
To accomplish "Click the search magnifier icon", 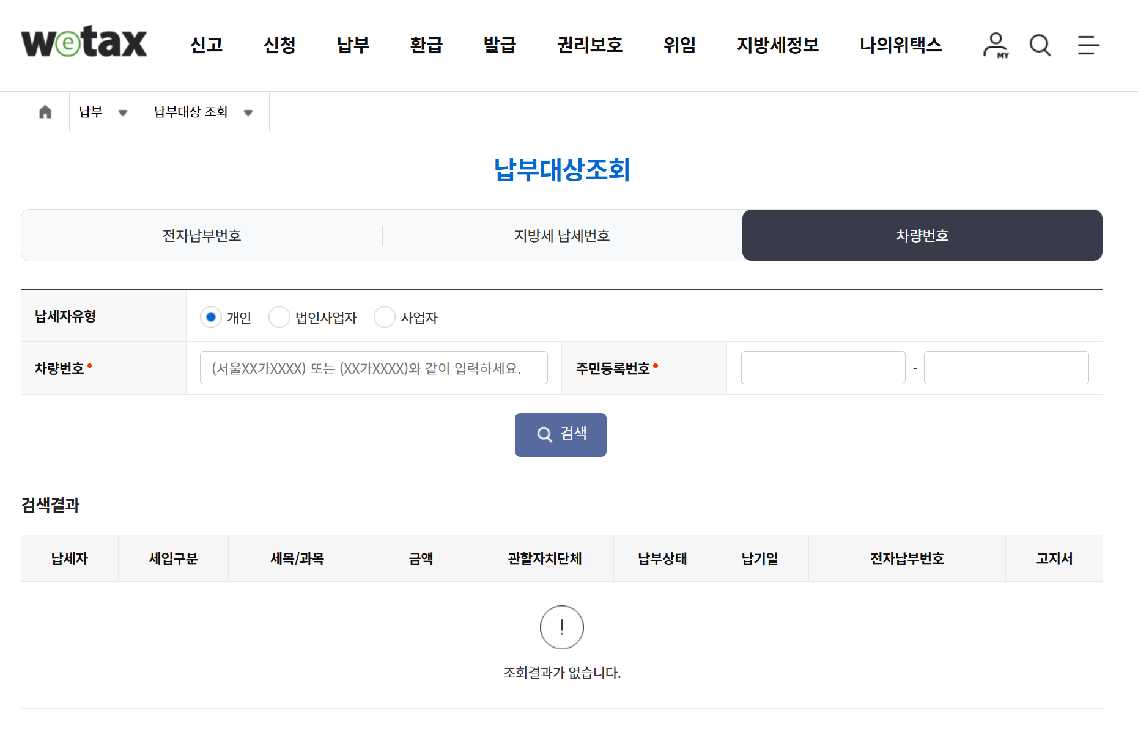I will click(x=1040, y=45).
